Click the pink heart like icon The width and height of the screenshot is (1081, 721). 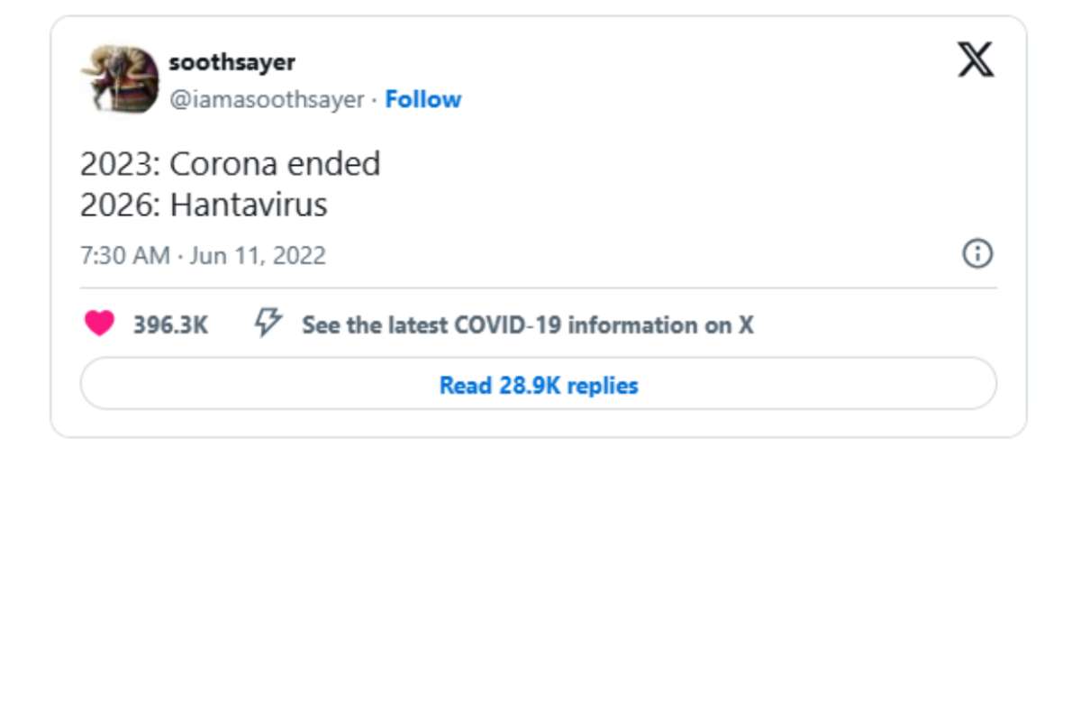tap(99, 324)
